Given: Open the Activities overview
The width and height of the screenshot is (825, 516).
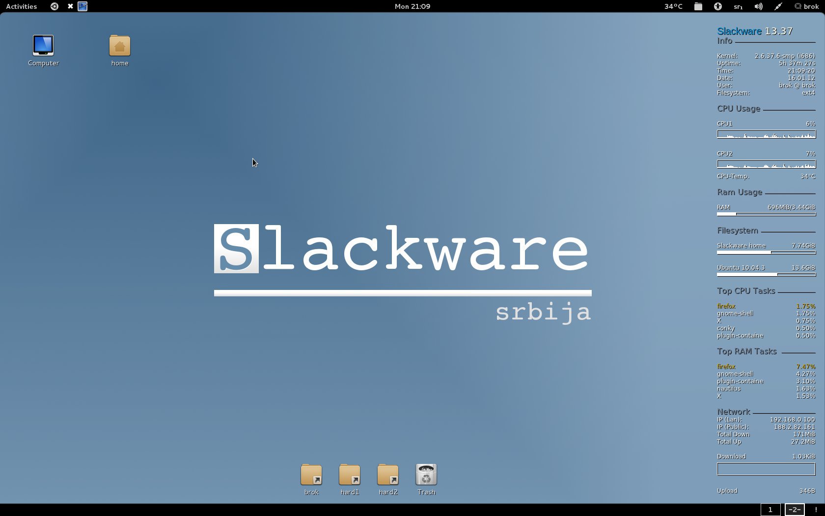Looking at the screenshot, I should pos(22,6).
